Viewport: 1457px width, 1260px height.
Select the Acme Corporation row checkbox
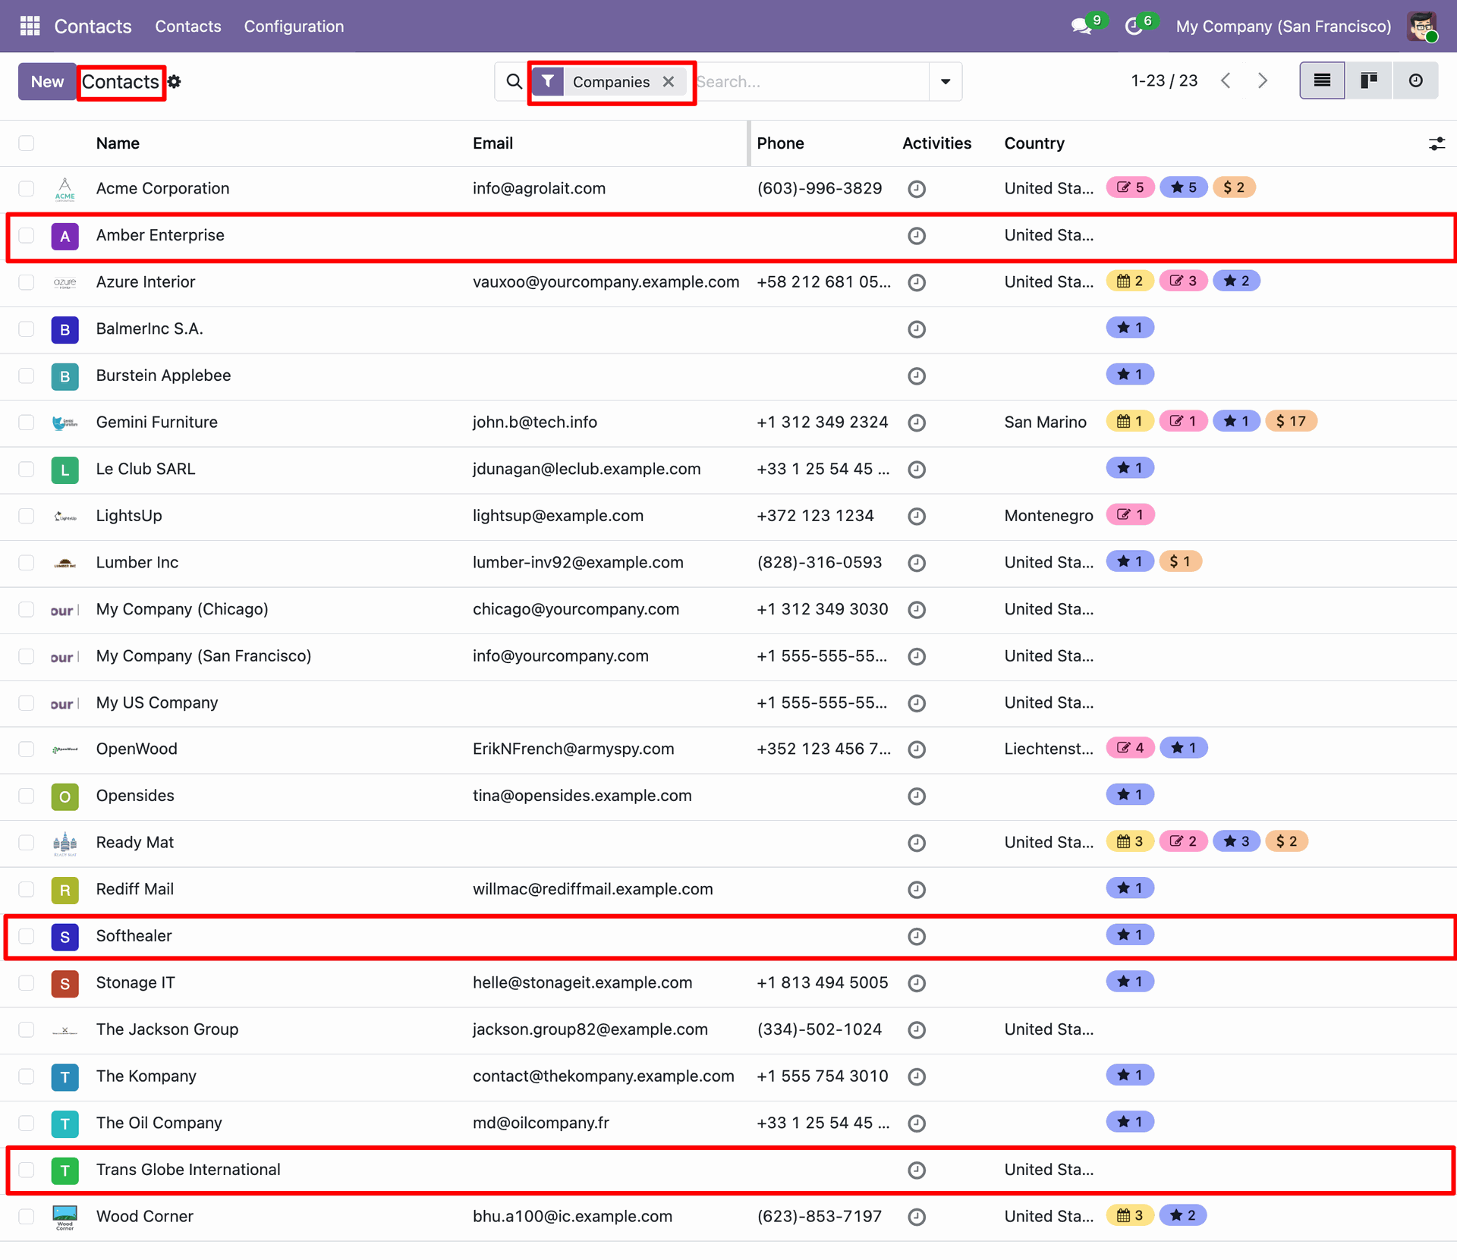(27, 189)
